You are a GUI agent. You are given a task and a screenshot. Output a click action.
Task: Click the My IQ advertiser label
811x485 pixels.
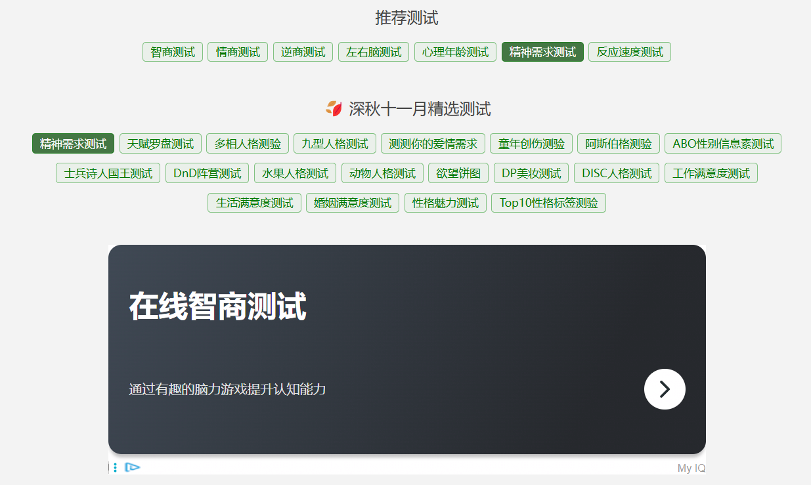[691, 468]
